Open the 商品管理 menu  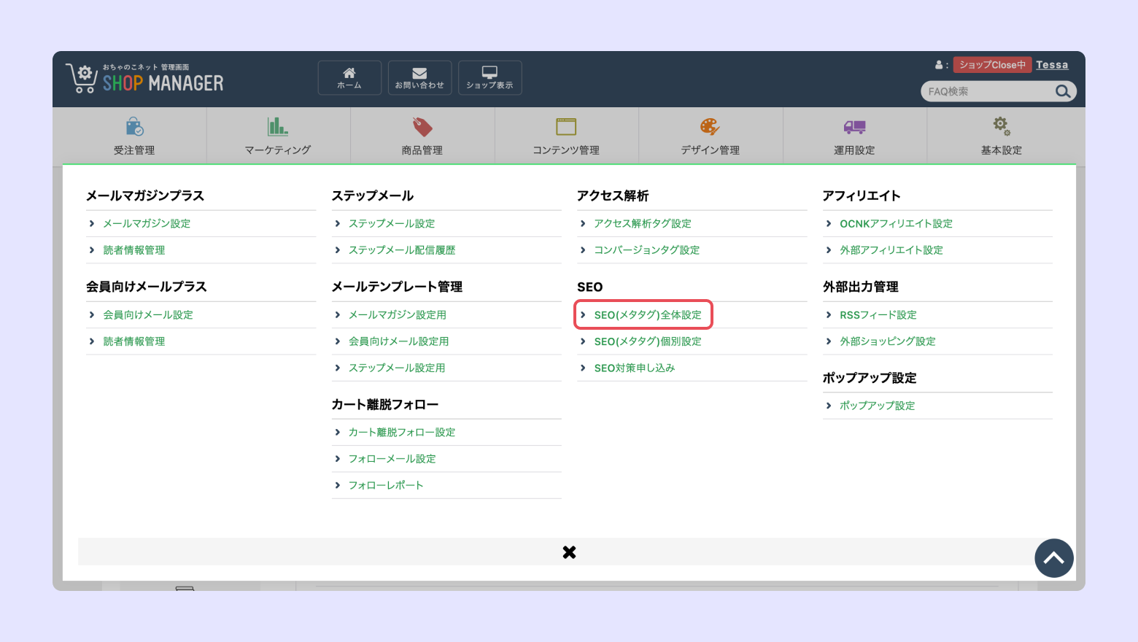(422, 136)
